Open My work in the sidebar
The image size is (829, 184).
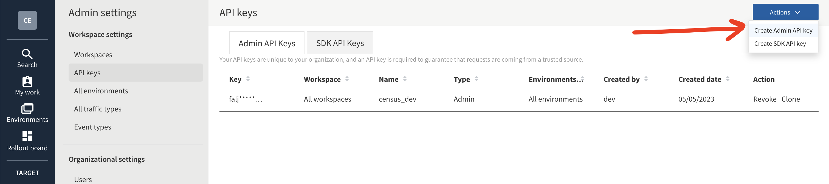[27, 85]
